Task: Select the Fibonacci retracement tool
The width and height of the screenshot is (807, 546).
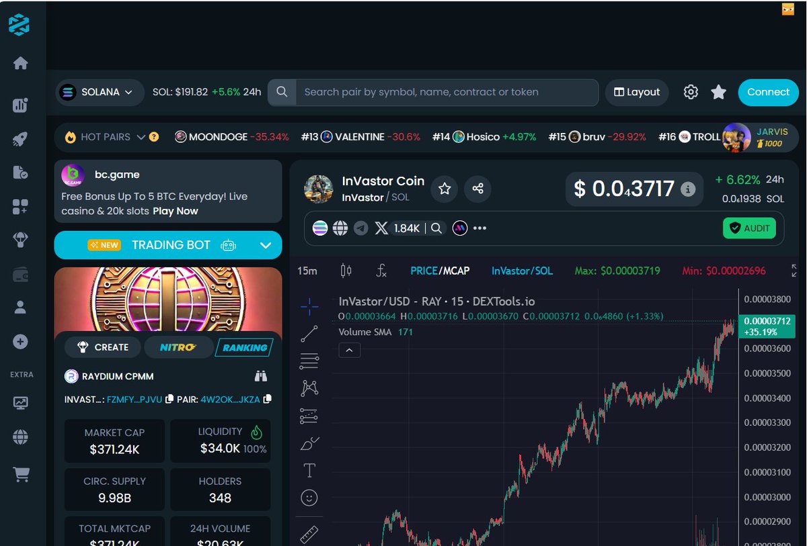Action: (309, 361)
